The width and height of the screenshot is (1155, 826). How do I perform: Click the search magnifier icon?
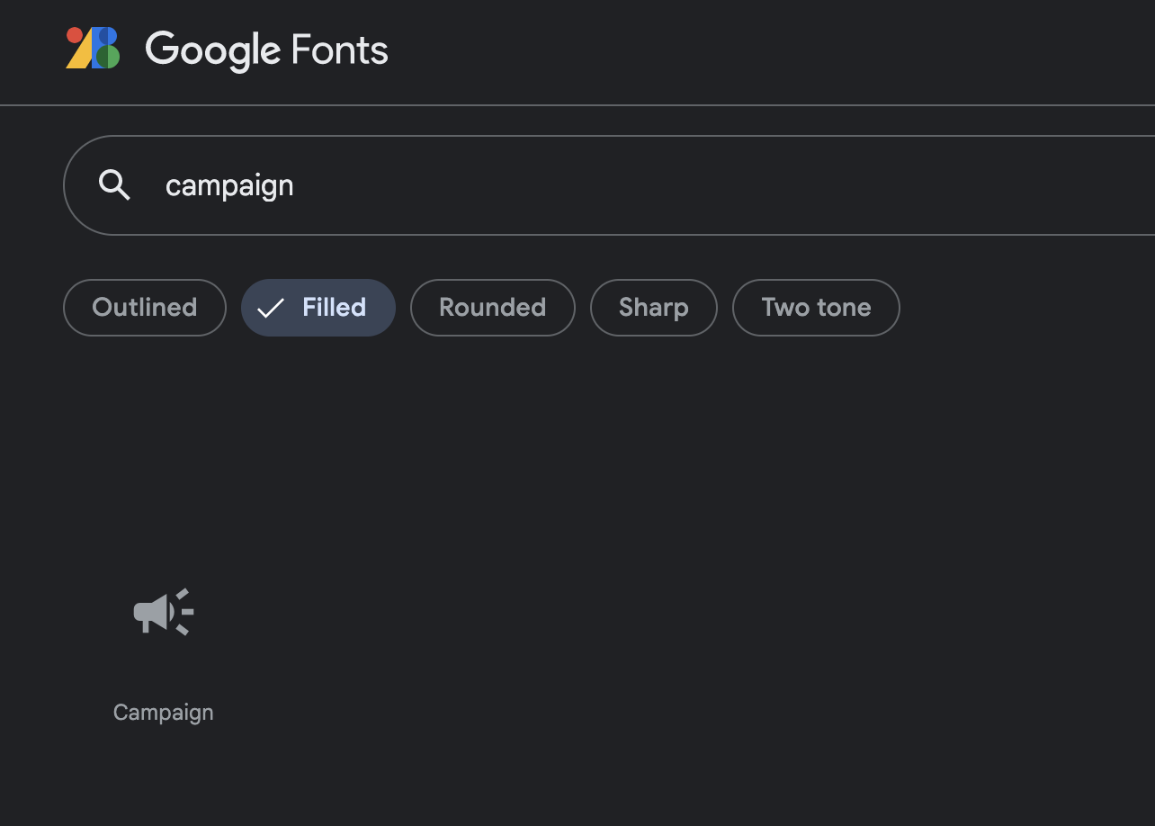[114, 184]
